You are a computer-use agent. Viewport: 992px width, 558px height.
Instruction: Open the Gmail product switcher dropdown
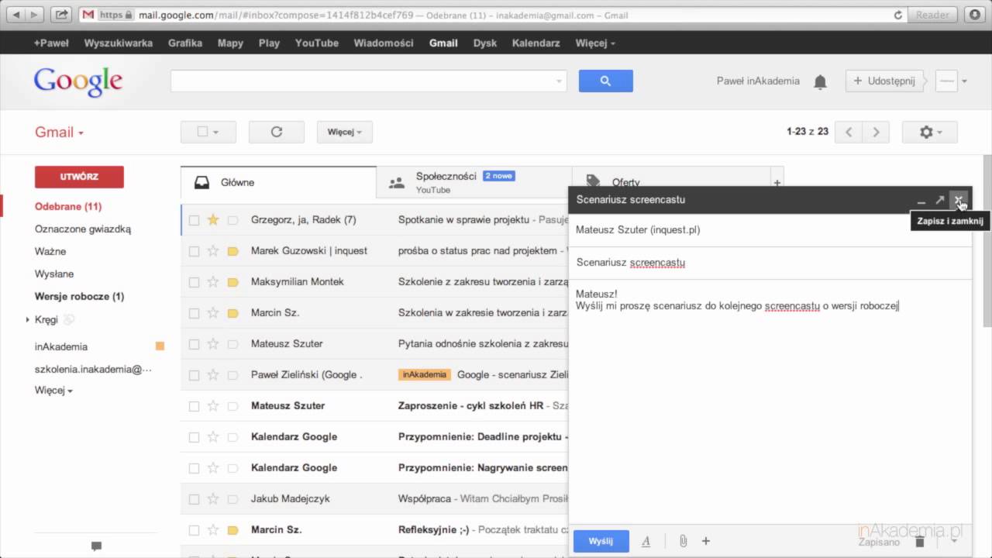pos(59,132)
